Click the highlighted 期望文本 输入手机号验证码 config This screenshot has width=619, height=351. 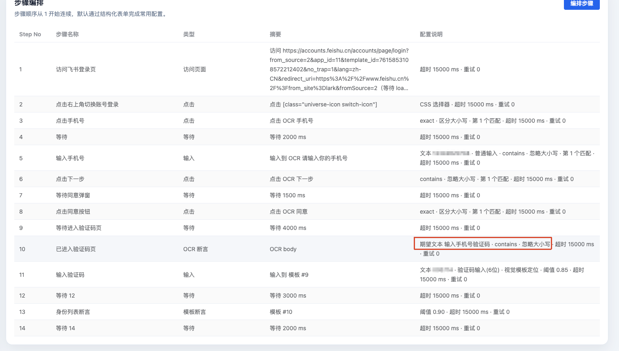483,244
